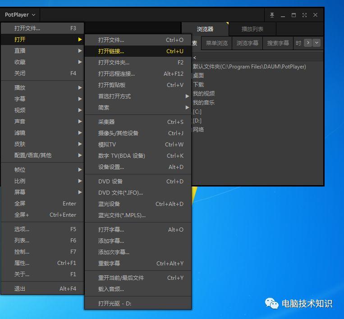The image size is (344, 319).
Task: Select 打开字幕... Alt+O
Action: click(138, 230)
